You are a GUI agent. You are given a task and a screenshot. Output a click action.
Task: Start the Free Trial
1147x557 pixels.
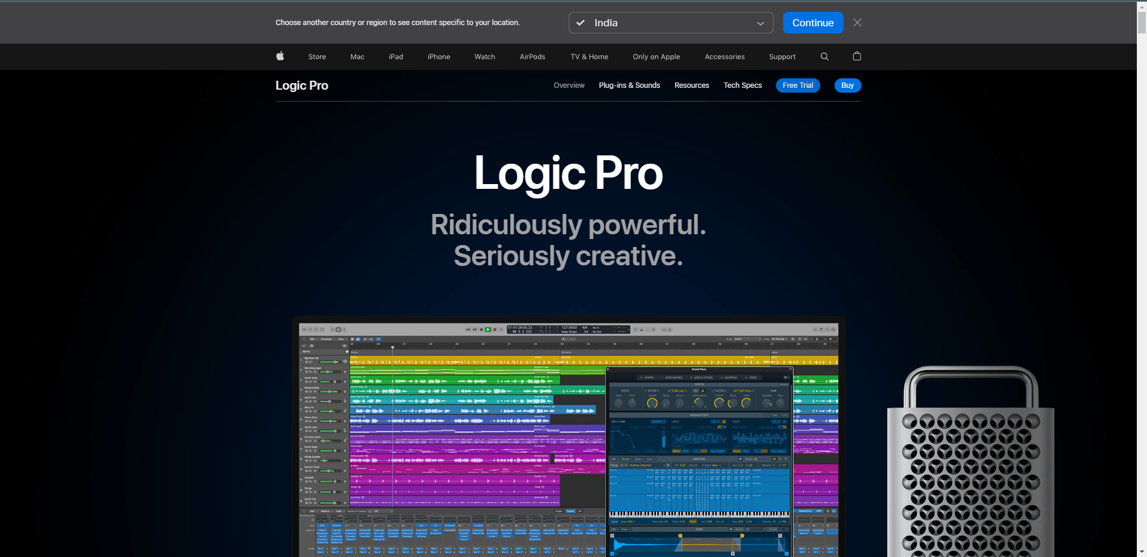(798, 85)
